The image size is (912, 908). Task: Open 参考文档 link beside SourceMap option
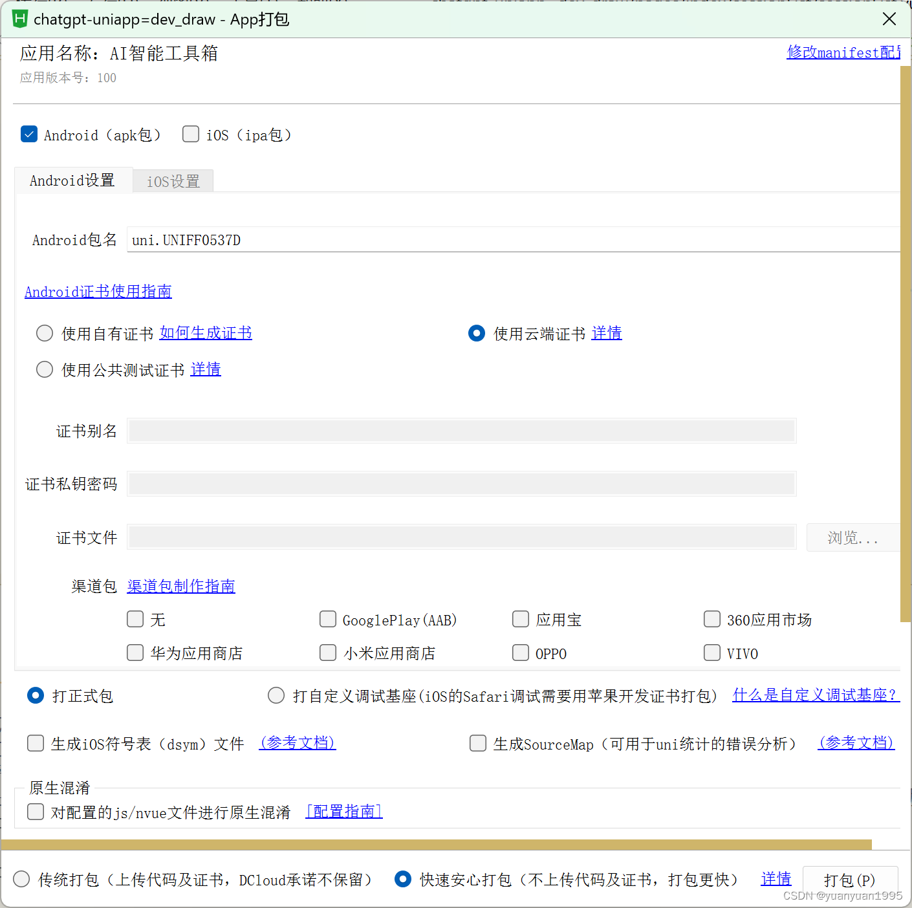point(856,743)
